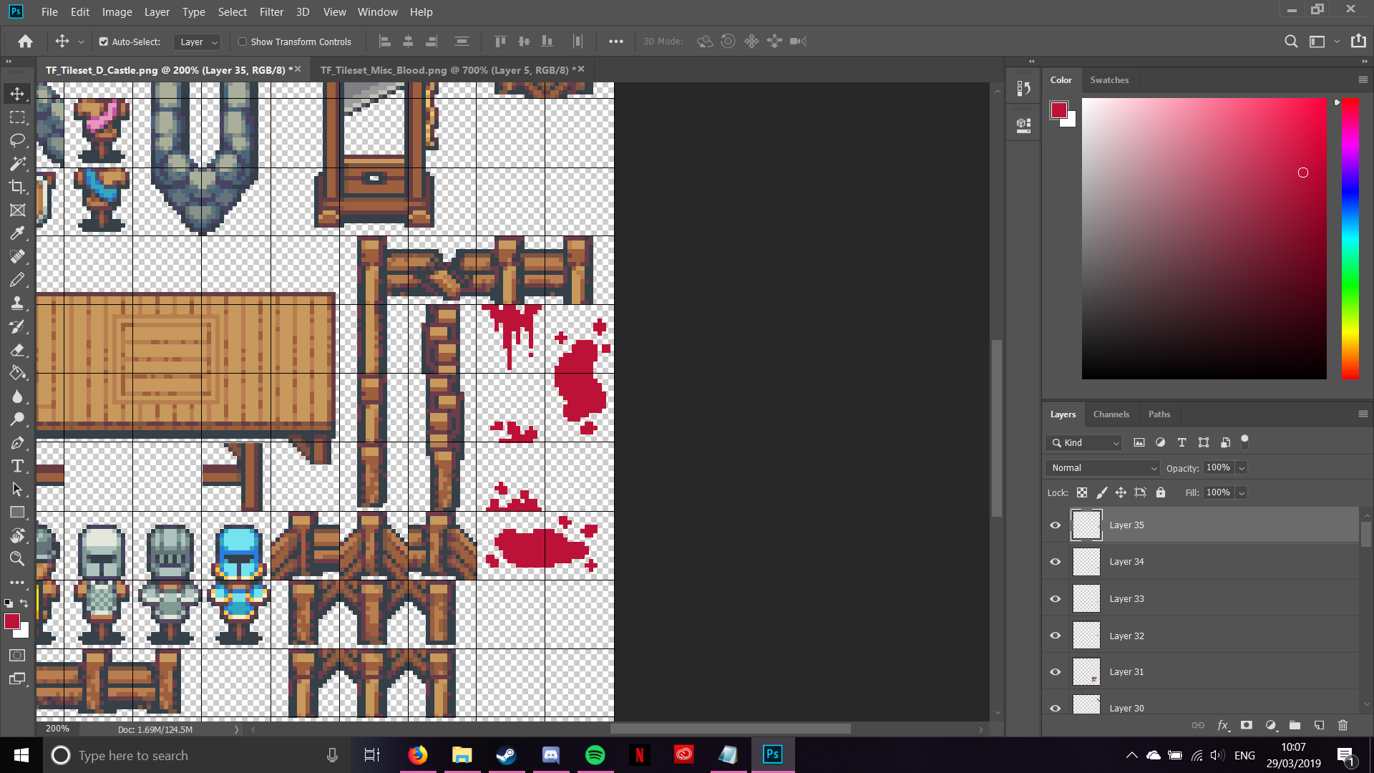Switch to TF_Tileset_Misc_Blood.png document tab

tap(444, 70)
